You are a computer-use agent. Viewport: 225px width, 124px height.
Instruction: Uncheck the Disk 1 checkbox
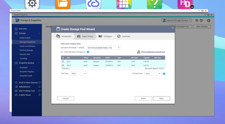(x=63, y=61)
